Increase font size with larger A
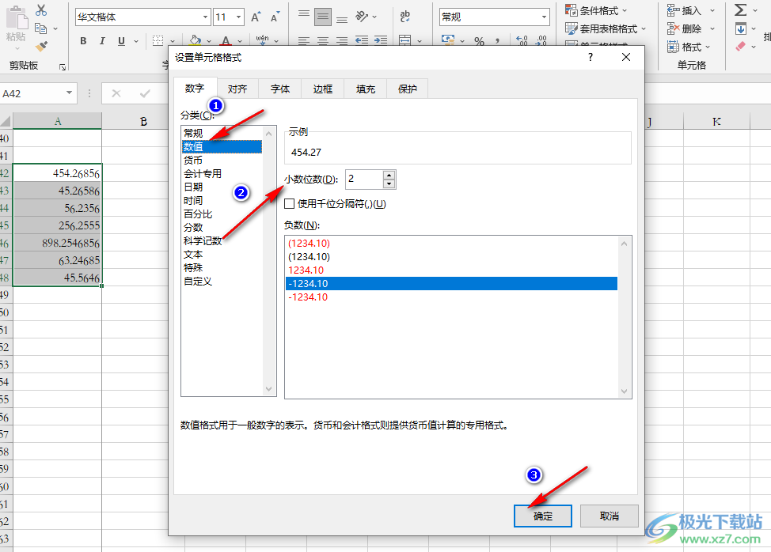This screenshot has height=552, width=771. click(256, 17)
